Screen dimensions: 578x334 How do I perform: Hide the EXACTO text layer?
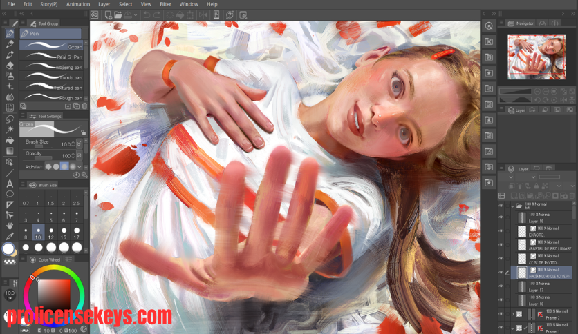(501, 231)
